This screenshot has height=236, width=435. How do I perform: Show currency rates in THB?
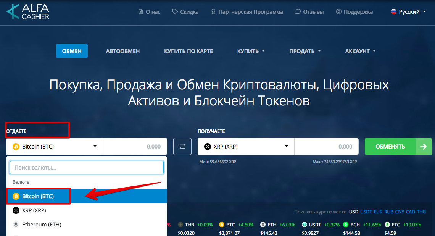(421, 212)
